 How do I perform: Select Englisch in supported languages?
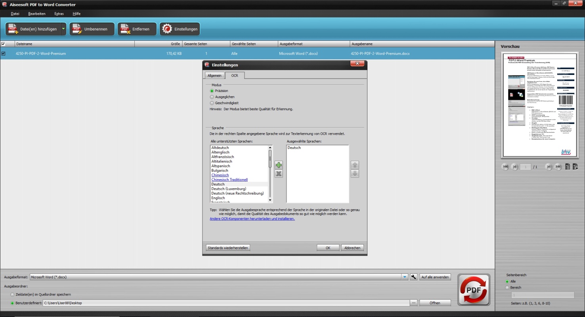tap(218, 198)
